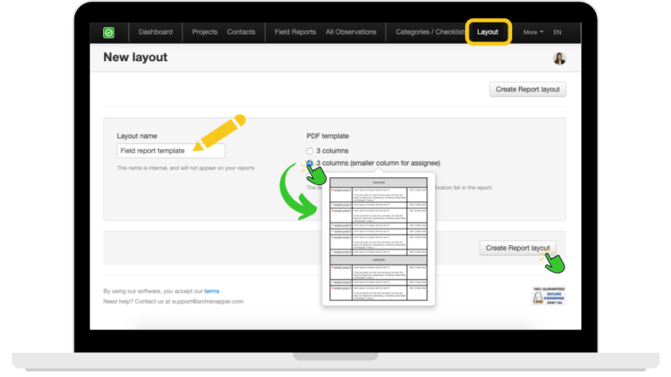Image resolution: width=671 pixels, height=377 pixels.
Task: Switch language via the EN selector
Action: click(557, 32)
